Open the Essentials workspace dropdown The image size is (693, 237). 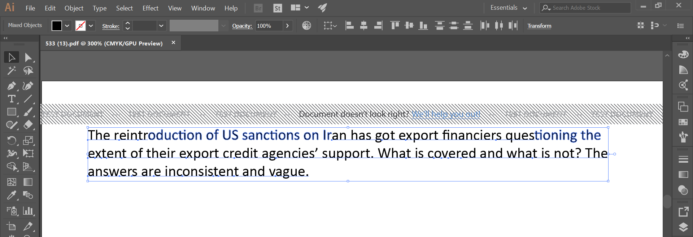[508, 8]
